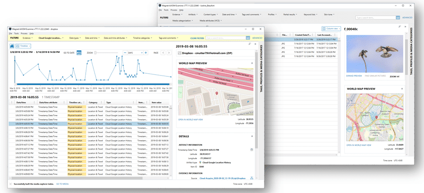Screen dimensions: 424x193
Task: Collapse the Details section
Action: (x=252, y=136)
